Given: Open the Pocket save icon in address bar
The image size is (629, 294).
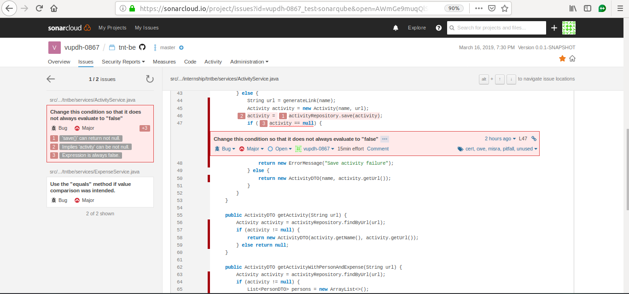Looking at the screenshot, I should click(492, 8).
